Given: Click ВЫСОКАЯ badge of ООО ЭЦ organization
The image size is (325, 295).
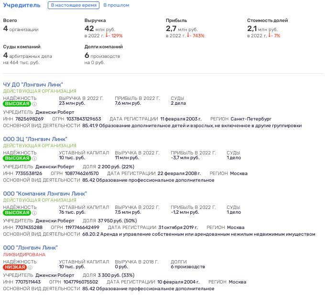Looking at the screenshot, I should point(17,158).
